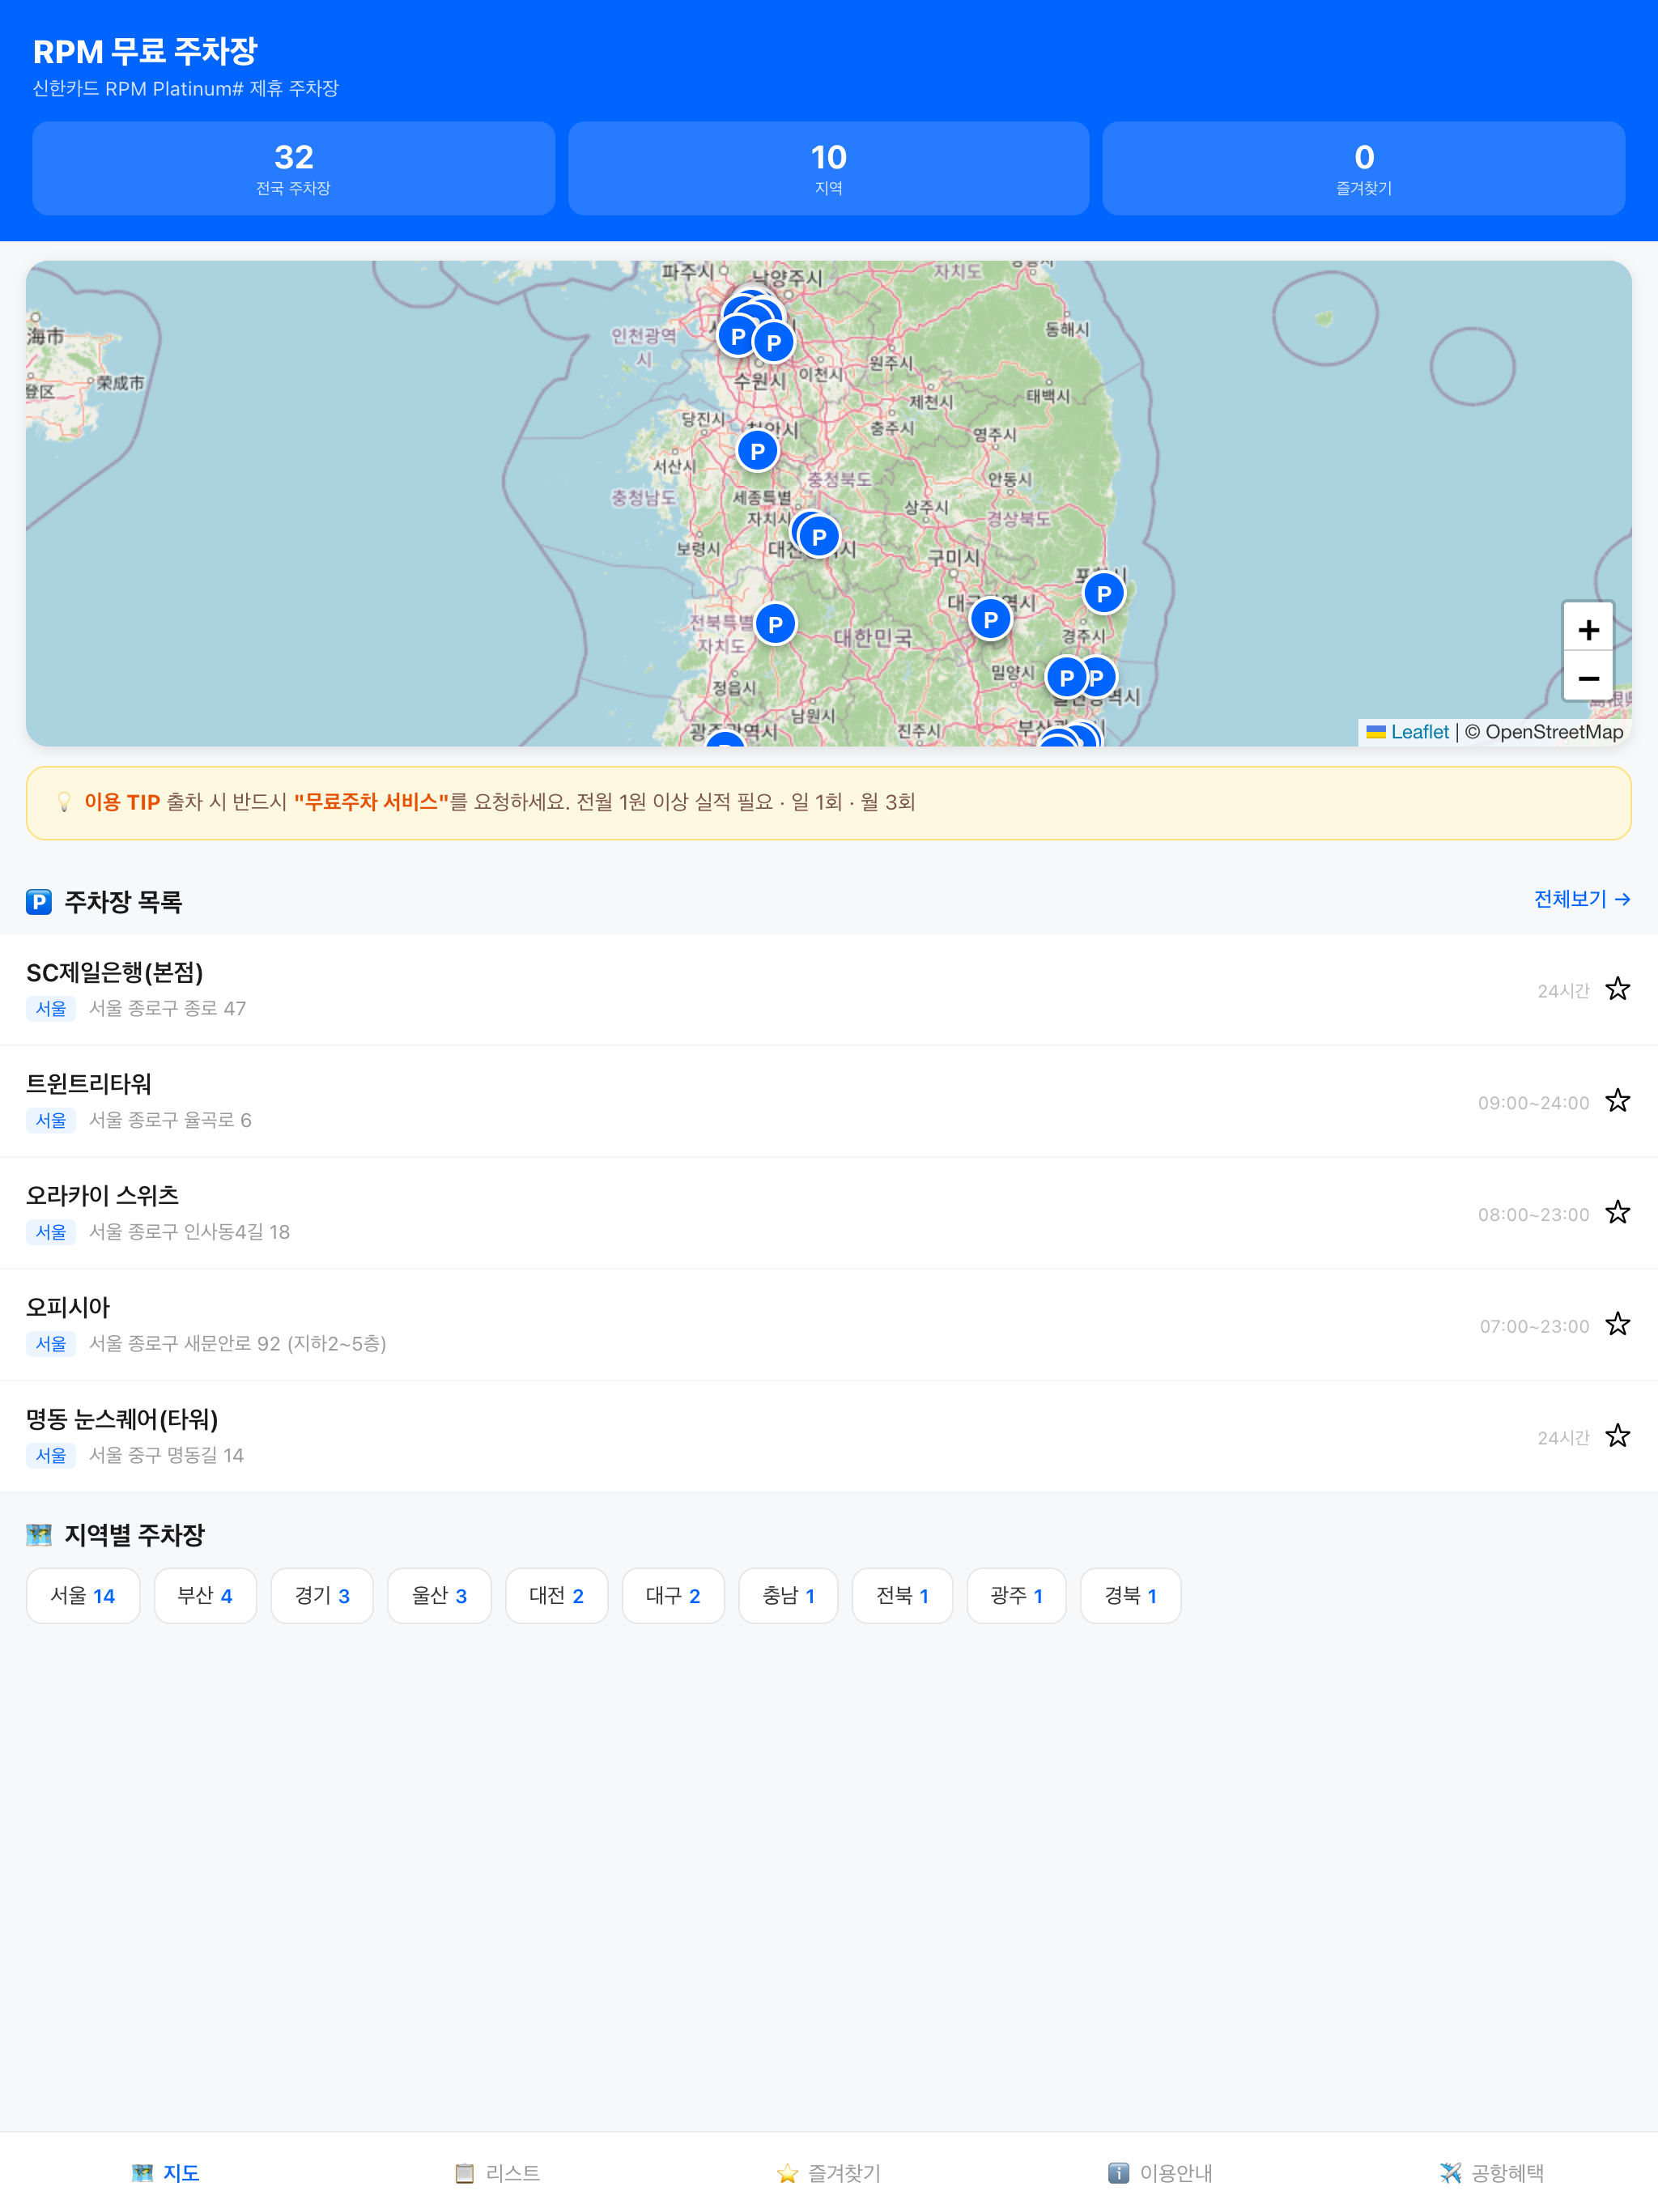Toggle favorite star for 트윈트리타워

click(x=1617, y=1101)
